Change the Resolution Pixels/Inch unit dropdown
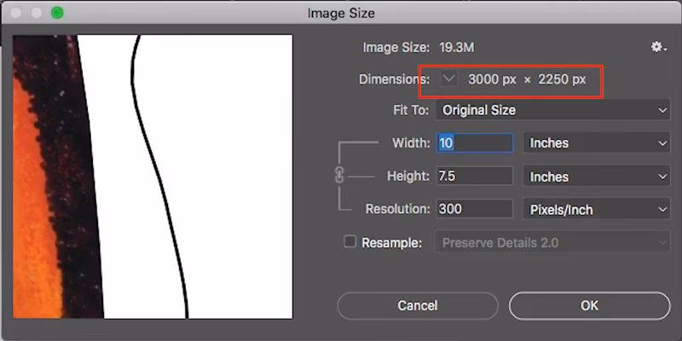 coord(596,210)
